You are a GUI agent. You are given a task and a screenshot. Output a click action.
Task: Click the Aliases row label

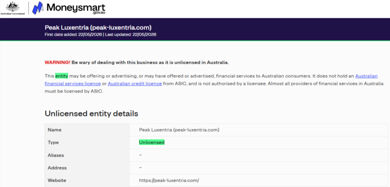[x=56, y=155]
